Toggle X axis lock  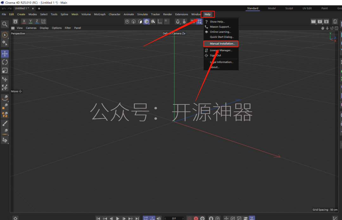(x=24, y=22)
